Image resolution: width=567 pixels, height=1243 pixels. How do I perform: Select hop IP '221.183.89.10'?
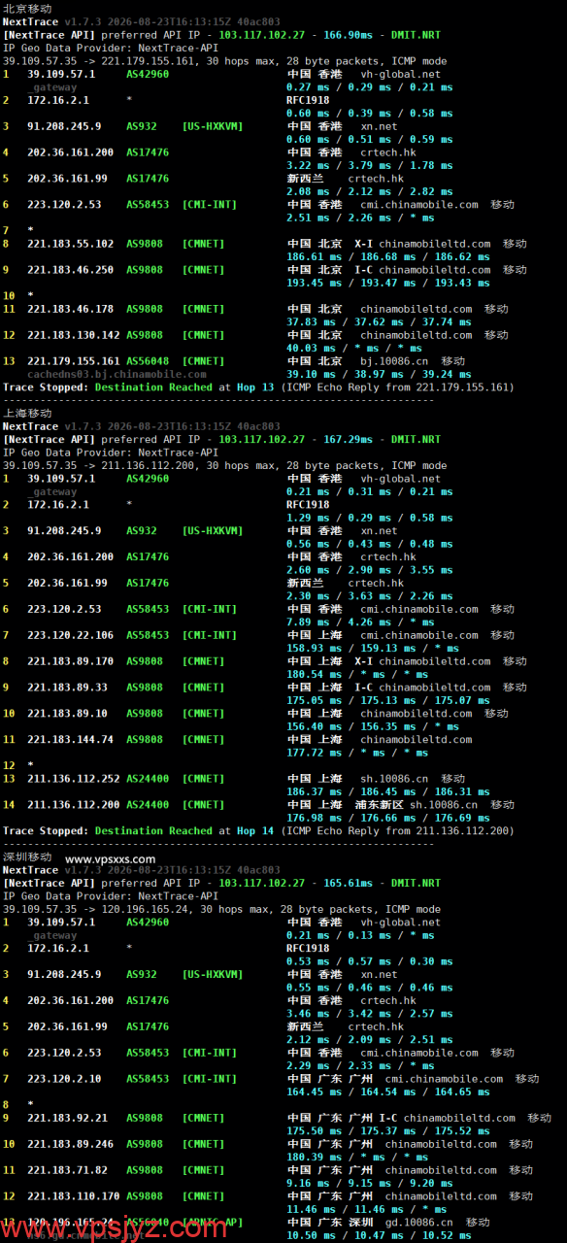(67, 714)
